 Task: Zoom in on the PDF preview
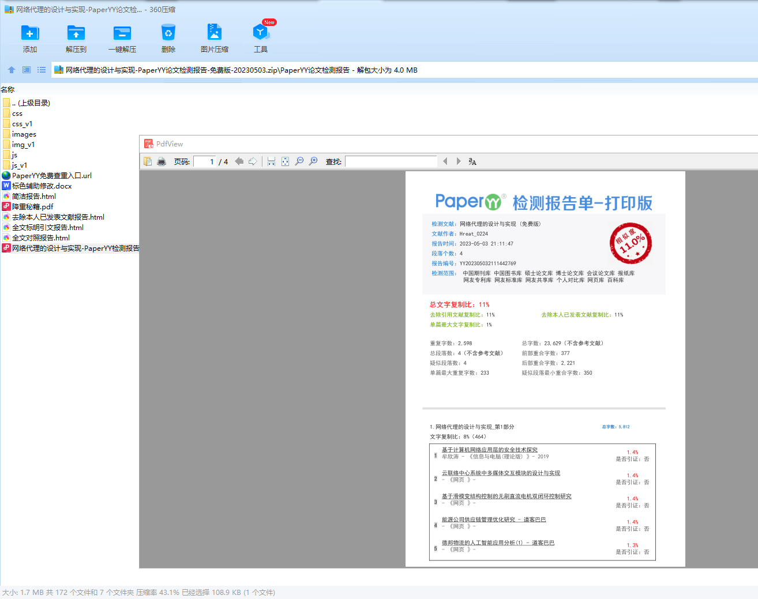pos(313,161)
